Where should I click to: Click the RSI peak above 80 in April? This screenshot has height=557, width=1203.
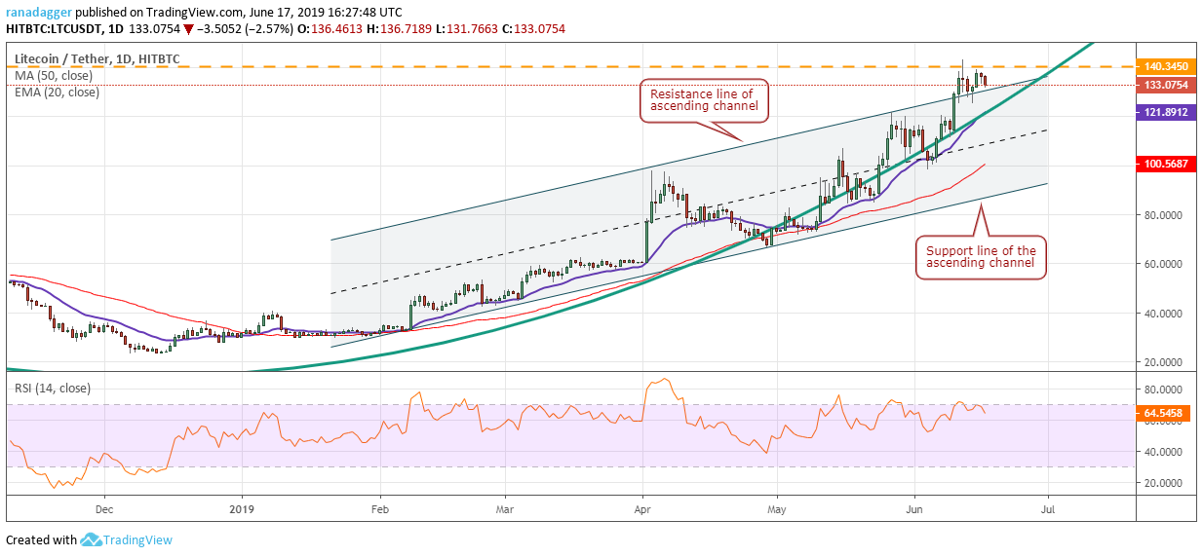coord(664,380)
